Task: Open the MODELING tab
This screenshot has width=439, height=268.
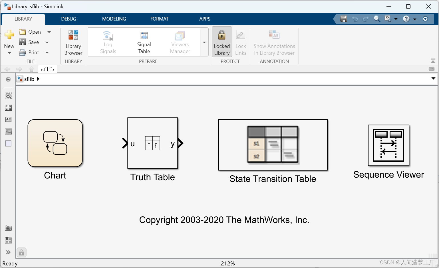Action: (x=114, y=19)
